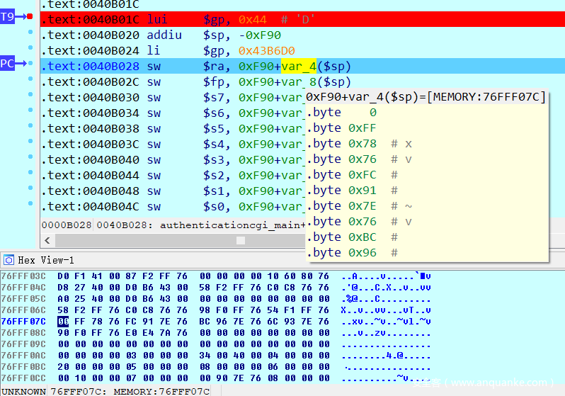Click the horizontal scrollbar thumb in disassembly

coord(241,240)
